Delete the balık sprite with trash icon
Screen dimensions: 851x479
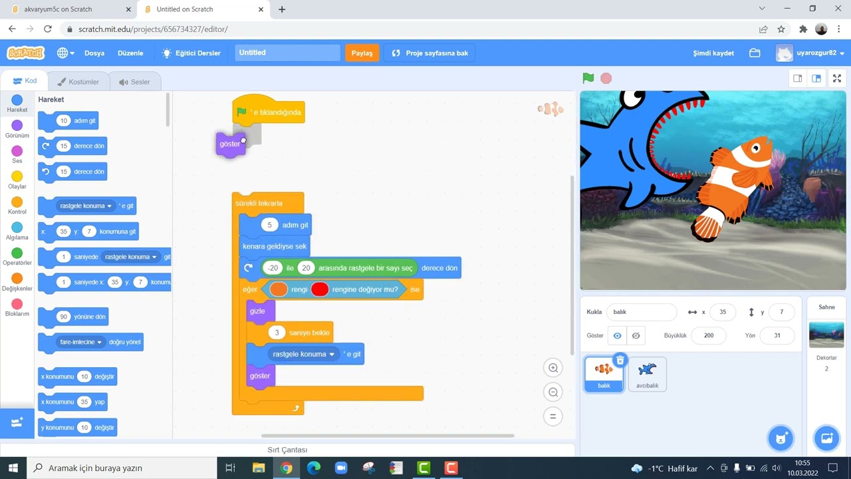(x=620, y=360)
